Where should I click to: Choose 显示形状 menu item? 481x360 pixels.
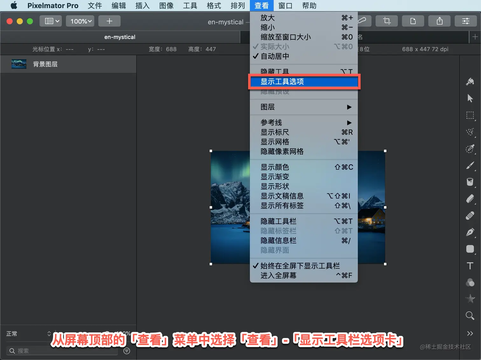click(x=303, y=187)
